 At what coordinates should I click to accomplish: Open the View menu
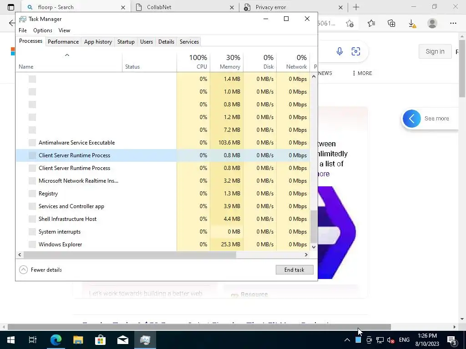(x=64, y=30)
